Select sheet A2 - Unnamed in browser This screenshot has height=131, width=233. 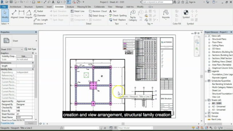pyautogui.click(x=218, y=107)
